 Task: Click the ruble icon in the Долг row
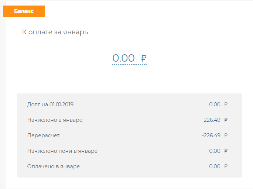226,104
